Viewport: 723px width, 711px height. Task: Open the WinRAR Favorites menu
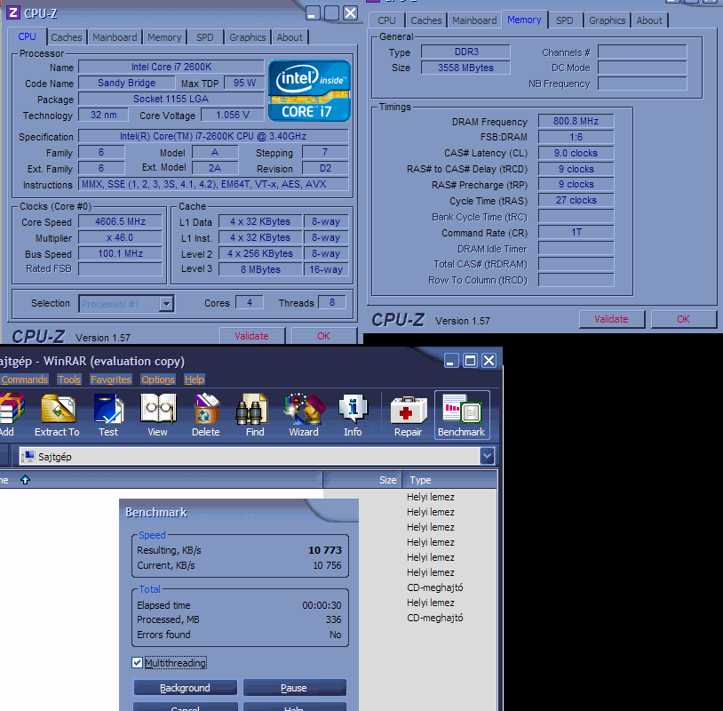pos(111,379)
